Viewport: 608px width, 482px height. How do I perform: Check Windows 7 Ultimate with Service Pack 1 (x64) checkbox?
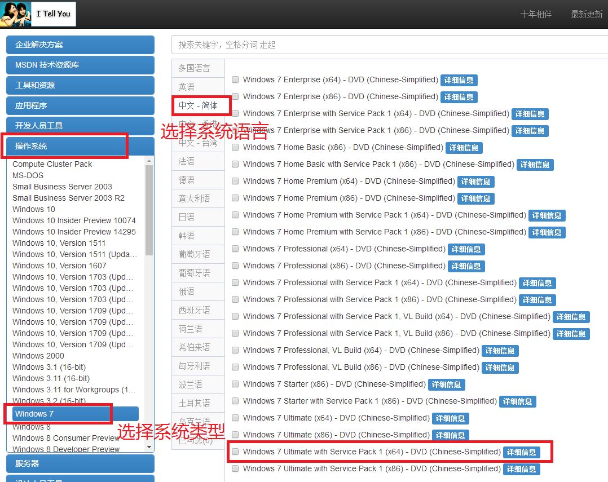point(235,452)
